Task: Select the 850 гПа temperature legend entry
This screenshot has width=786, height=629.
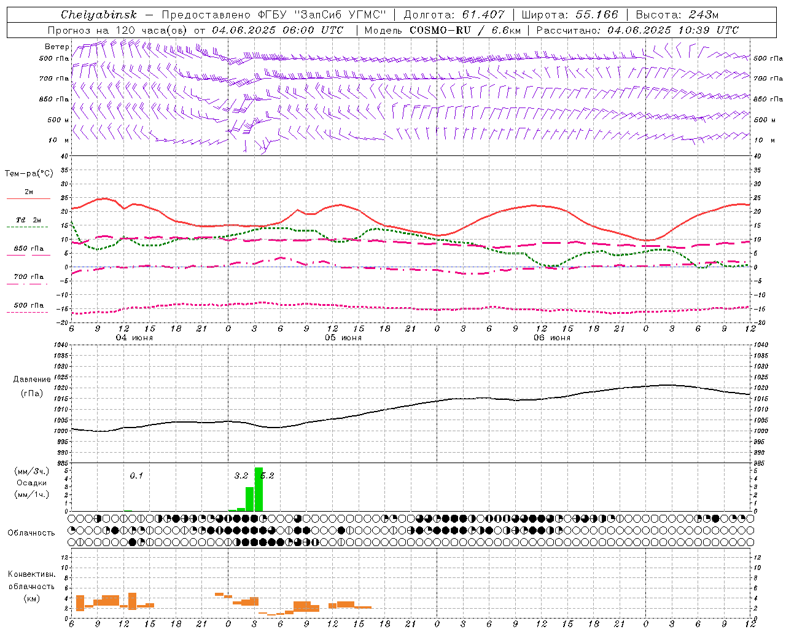Action: pos(28,249)
